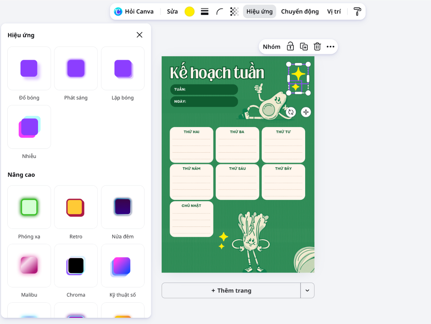Select the large yellow sparkle at top right
This screenshot has height=324, width=431.
pyautogui.click(x=298, y=74)
